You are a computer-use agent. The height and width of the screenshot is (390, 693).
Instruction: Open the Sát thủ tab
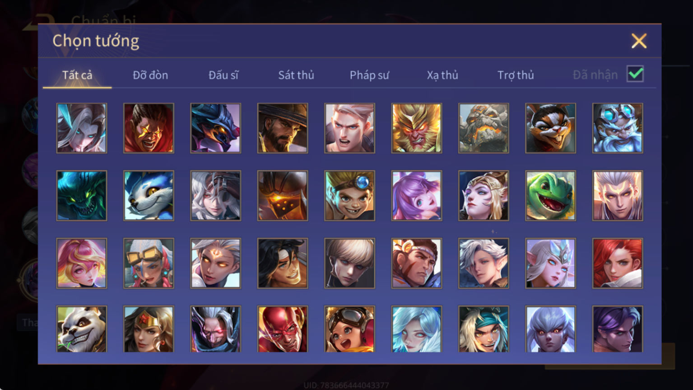point(296,75)
